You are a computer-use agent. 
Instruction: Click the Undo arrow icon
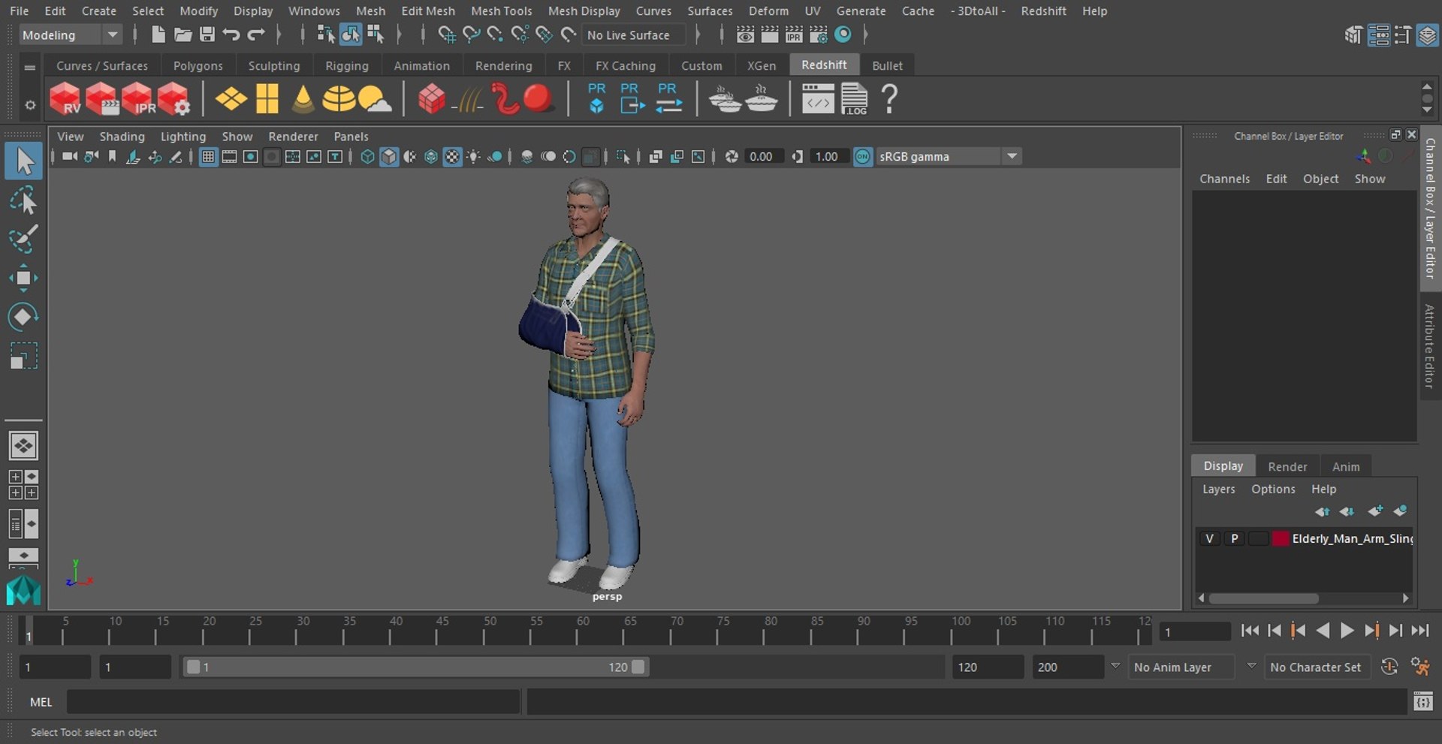pyautogui.click(x=231, y=35)
